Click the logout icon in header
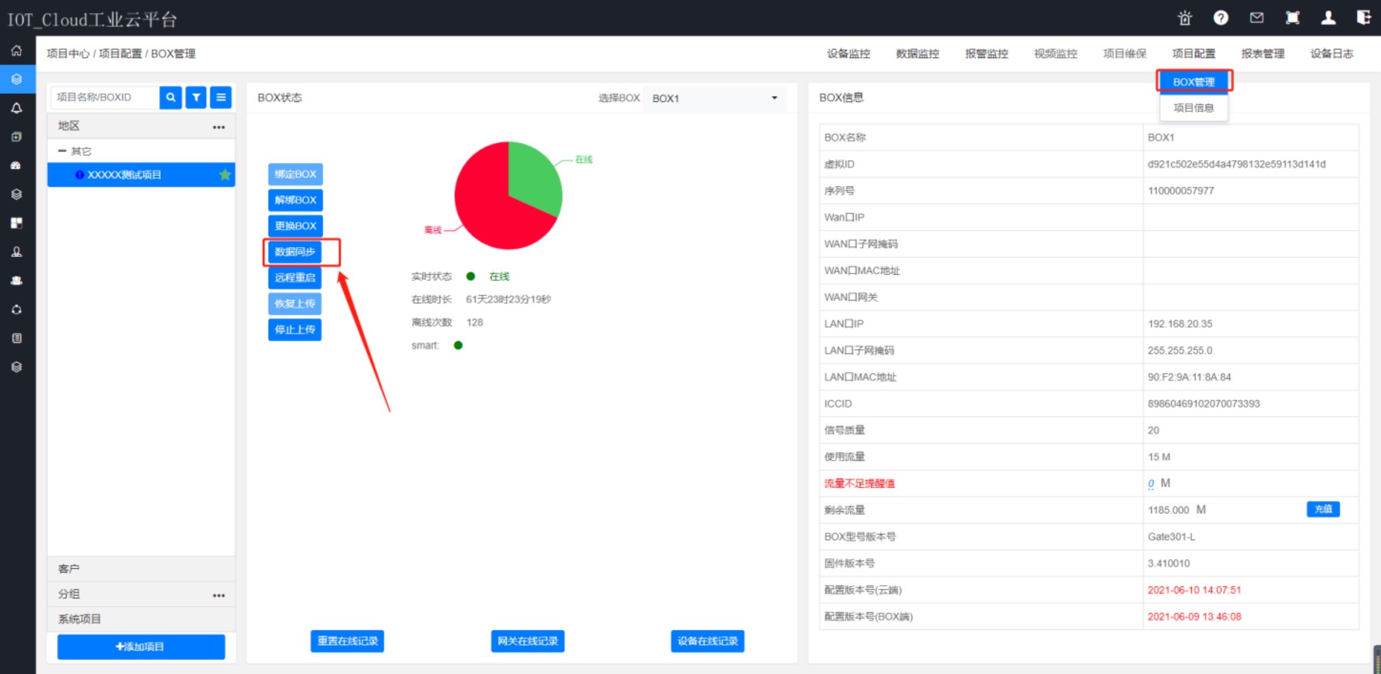Image resolution: width=1381 pixels, height=674 pixels. coord(1364,18)
